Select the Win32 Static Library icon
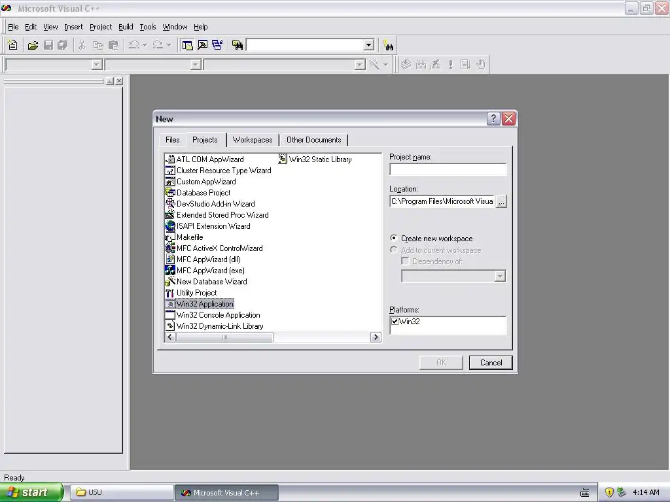Viewport: 670px width, 502px height. [x=282, y=159]
